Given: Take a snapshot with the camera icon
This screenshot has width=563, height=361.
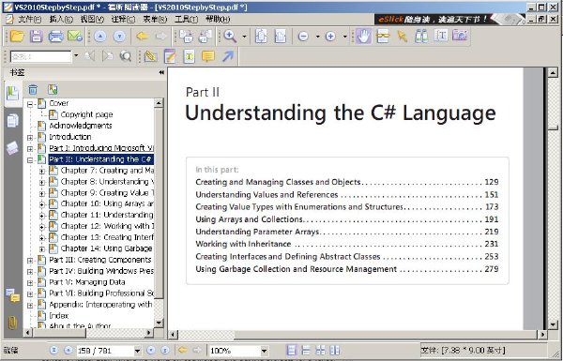Looking at the screenshot, I should tap(460, 36).
